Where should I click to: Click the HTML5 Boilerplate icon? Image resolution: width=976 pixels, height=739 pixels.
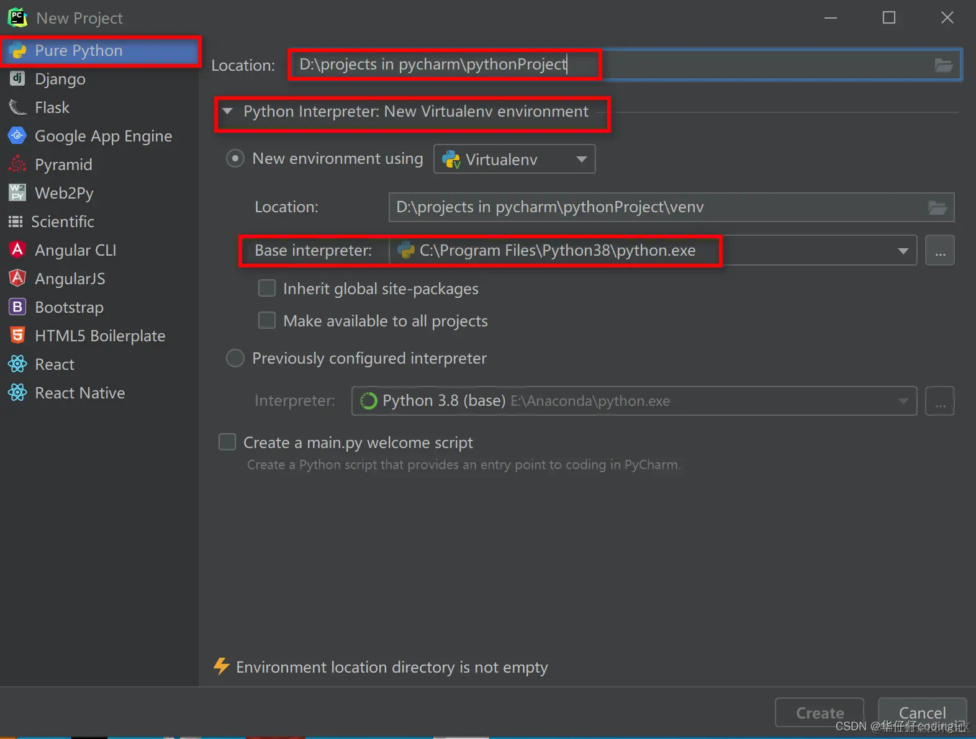coord(17,335)
